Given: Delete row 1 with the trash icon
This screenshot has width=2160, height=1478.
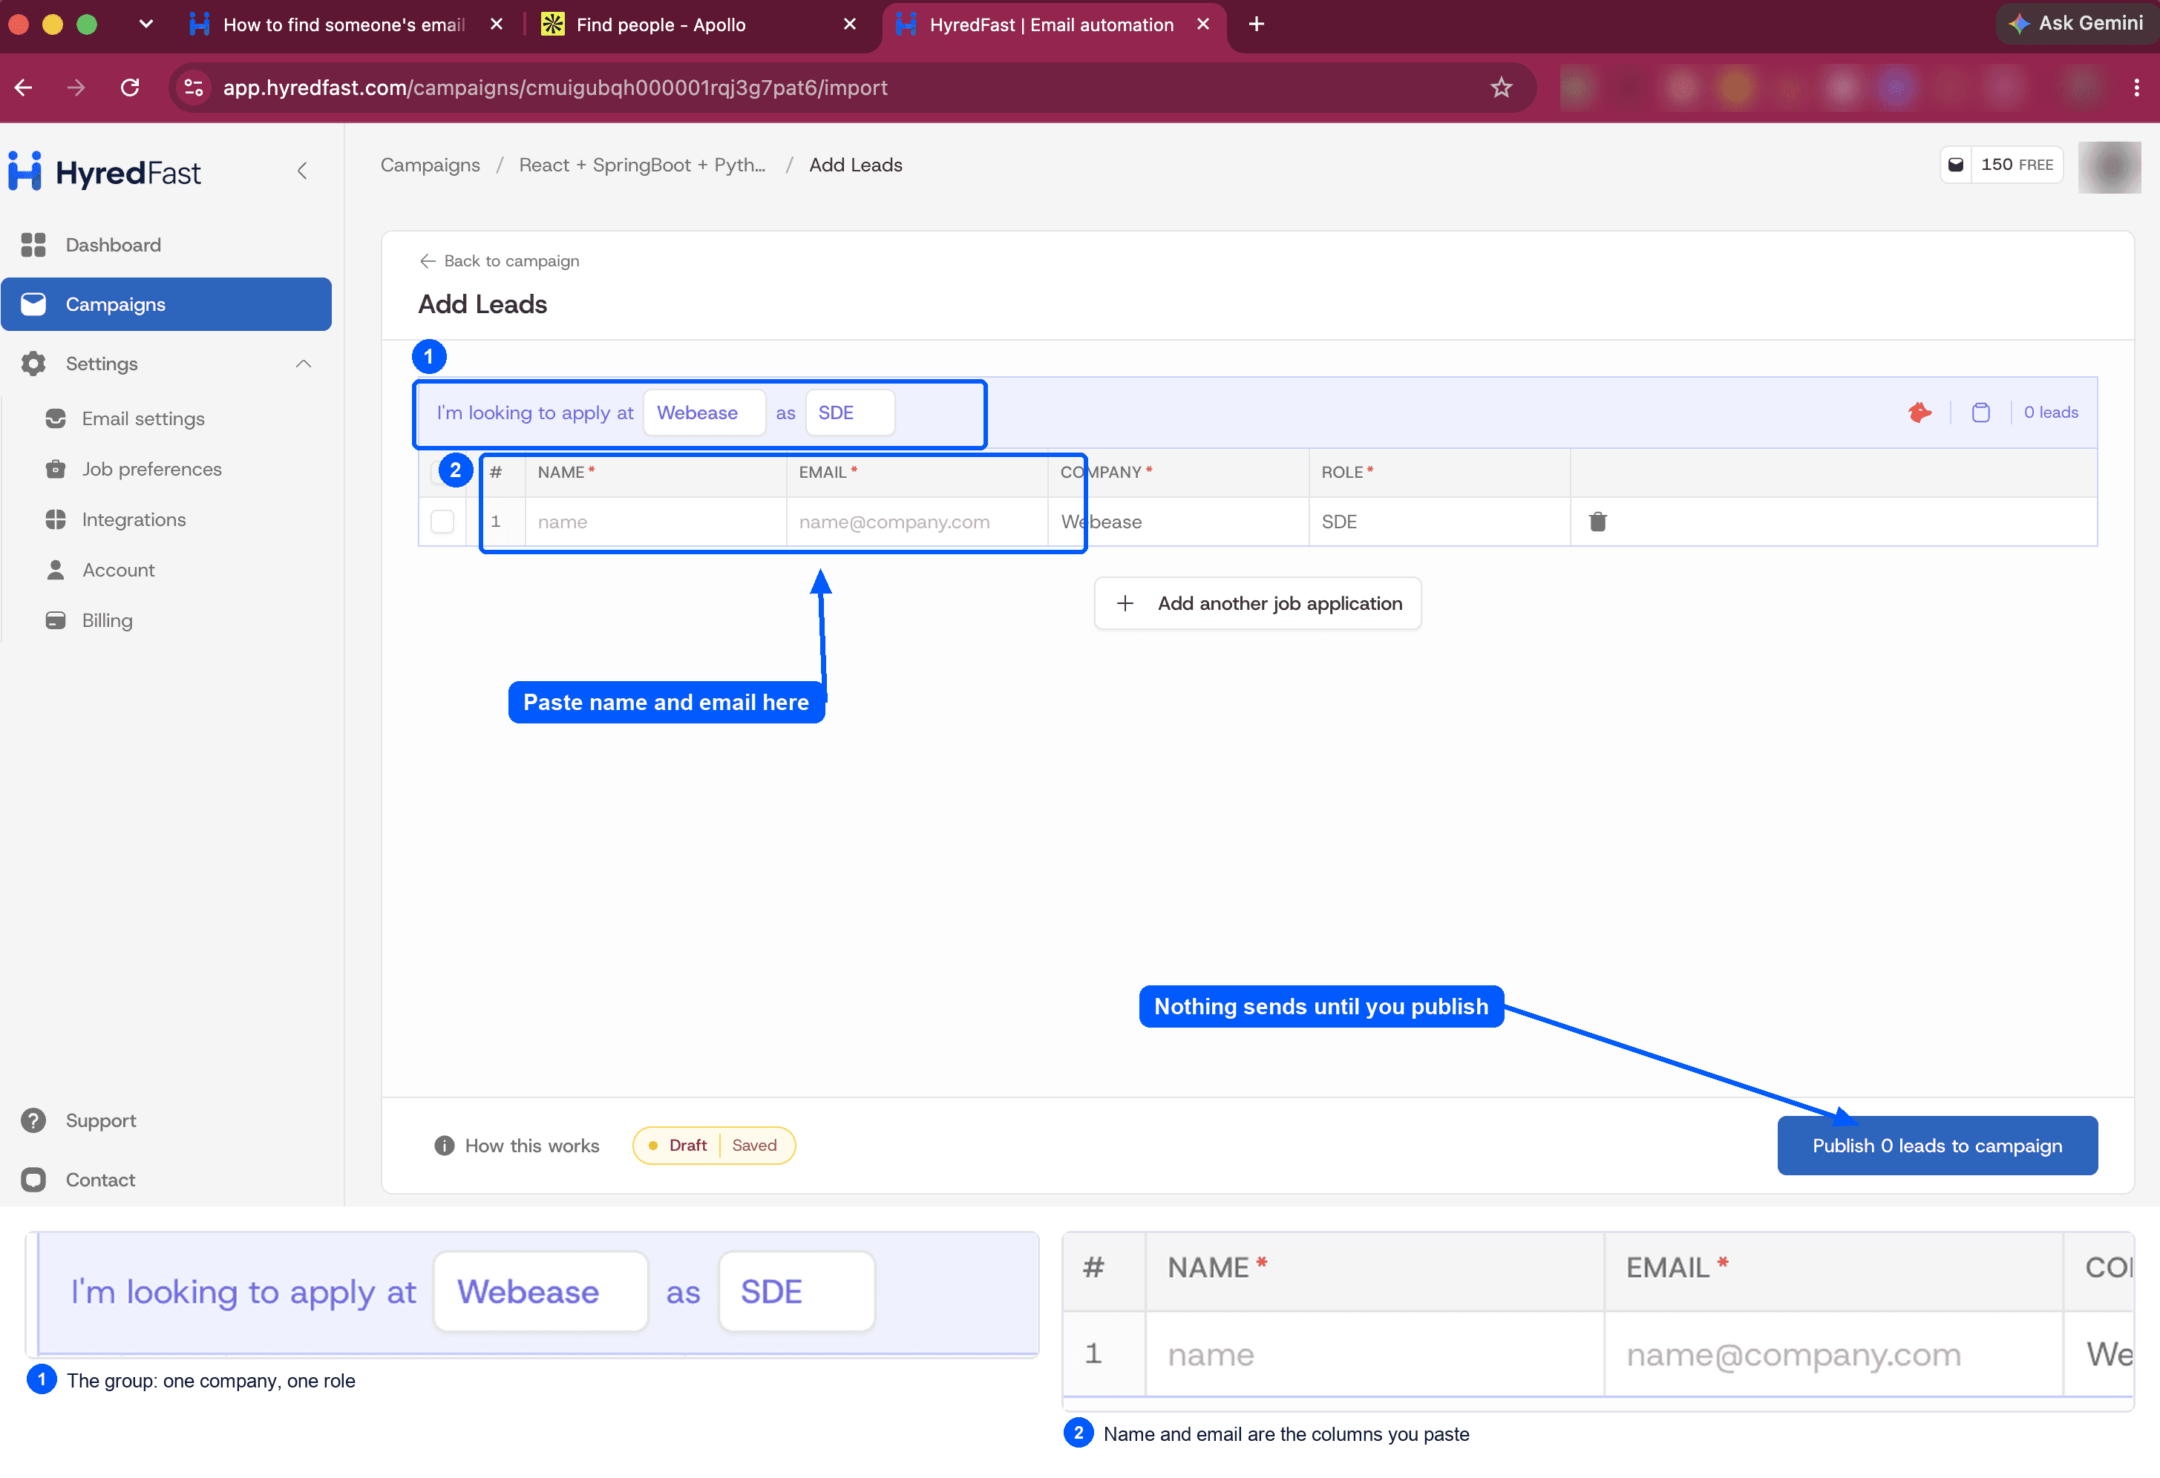Looking at the screenshot, I should (x=1597, y=521).
